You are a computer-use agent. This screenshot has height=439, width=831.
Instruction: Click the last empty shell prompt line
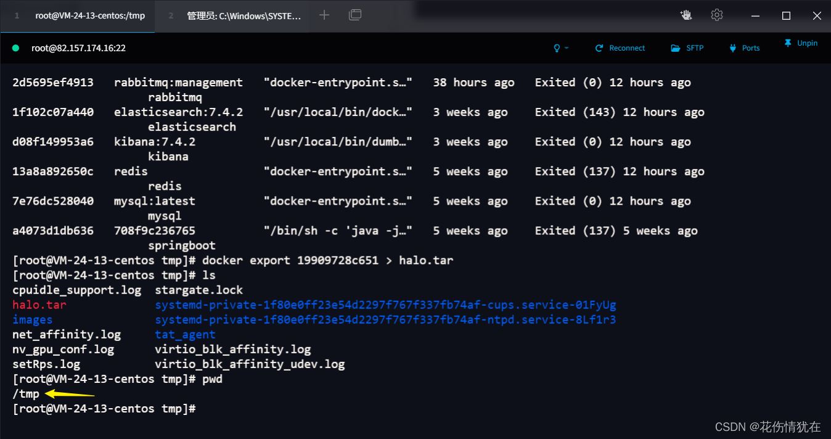(104, 408)
